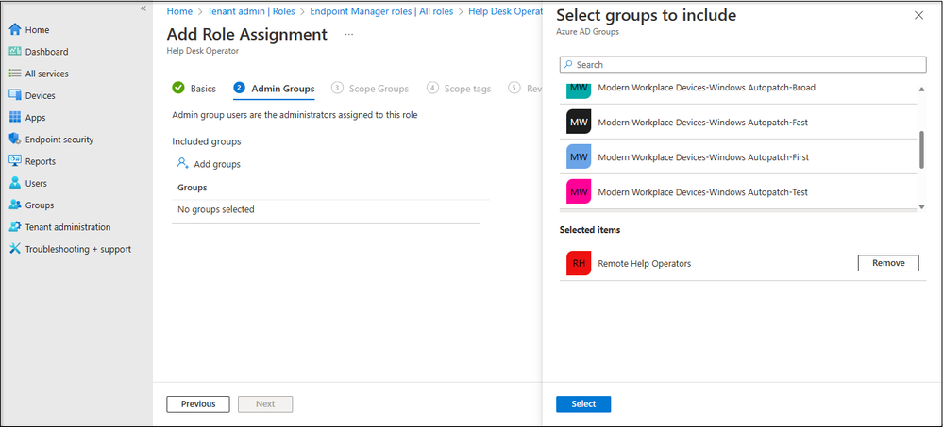Select the Admin Groups step tab
Image resolution: width=943 pixels, height=427 pixels.
pos(274,89)
